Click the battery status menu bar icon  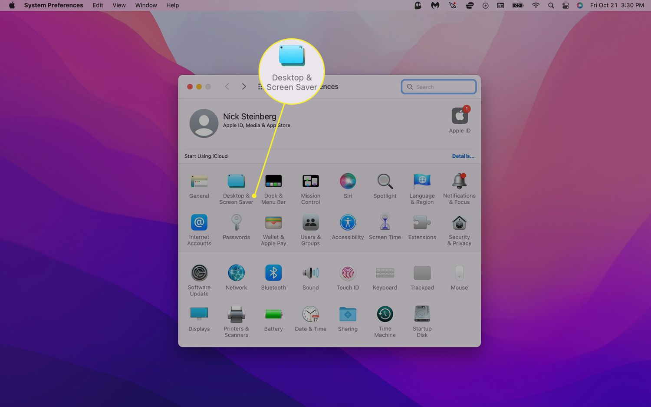[518, 5]
